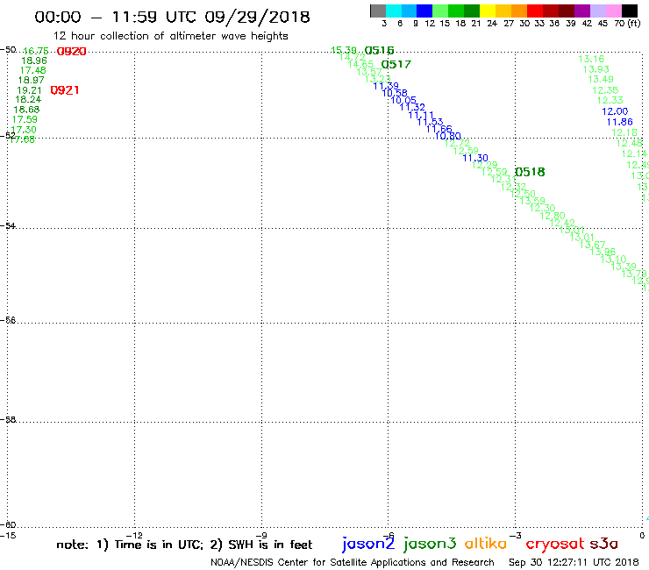Click the 12.80 wave height value
This screenshot has width=649, height=570.
(x=553, y=215)
